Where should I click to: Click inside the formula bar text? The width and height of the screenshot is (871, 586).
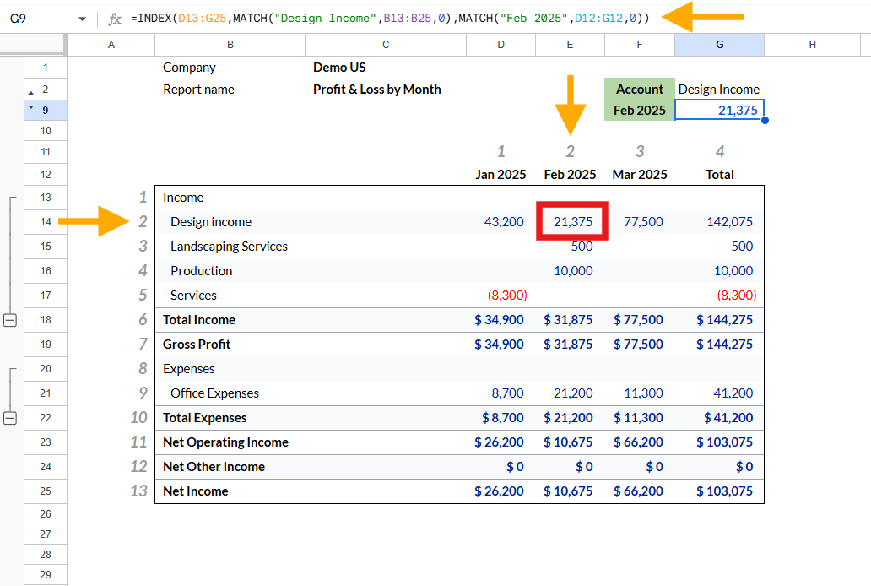[390, 19]
